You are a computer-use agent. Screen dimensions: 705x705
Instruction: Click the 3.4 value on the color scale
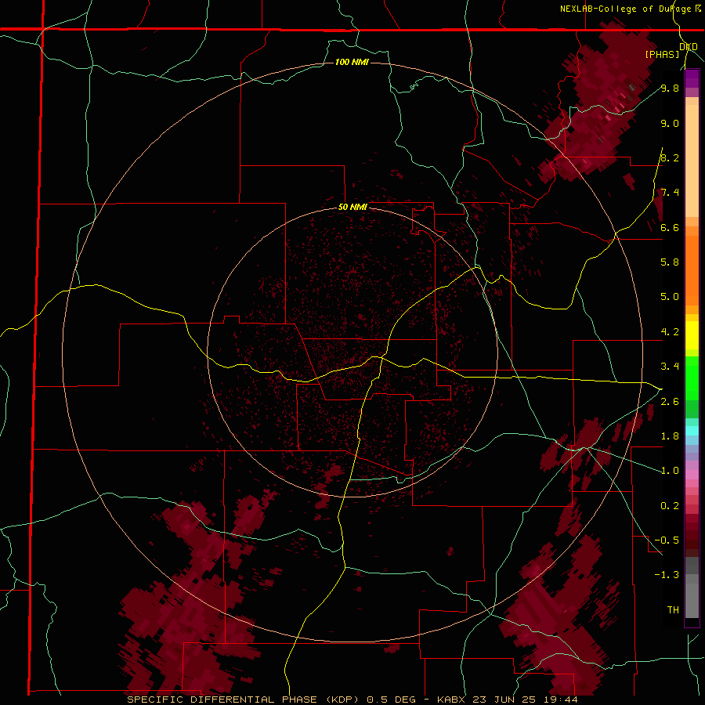tap(670, 367)
